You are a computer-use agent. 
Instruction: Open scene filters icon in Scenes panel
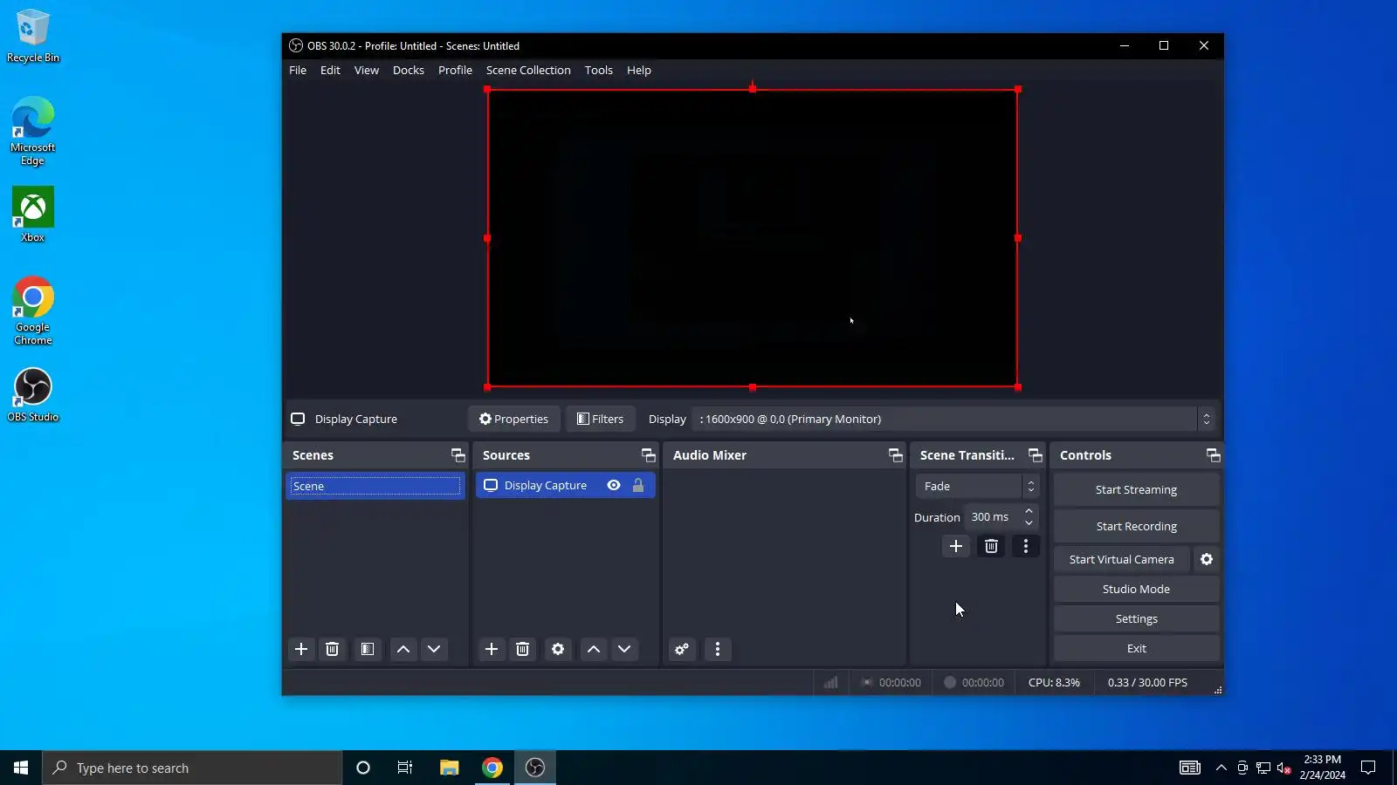click(x=368, y=649)
